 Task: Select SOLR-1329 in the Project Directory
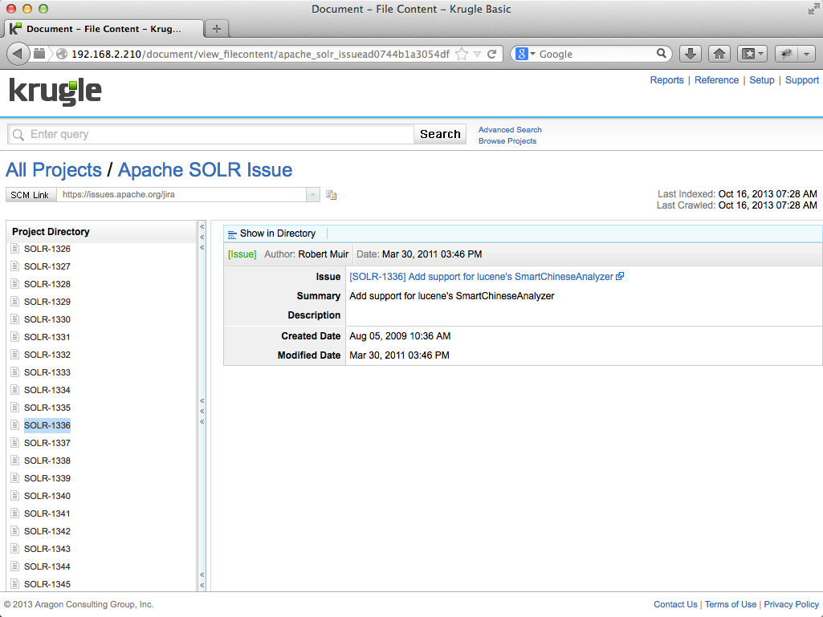pyautogui.click(x=47, y=302)
